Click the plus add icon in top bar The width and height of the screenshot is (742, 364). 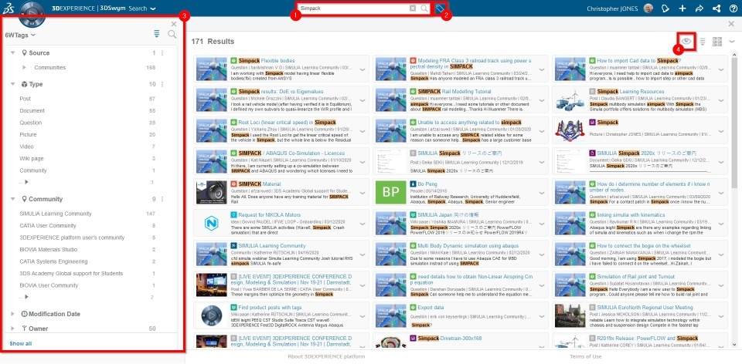click(x=682, y=8)
